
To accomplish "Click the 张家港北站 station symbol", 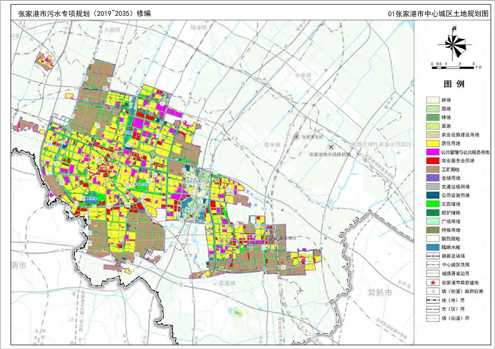I will coord(297,137).
